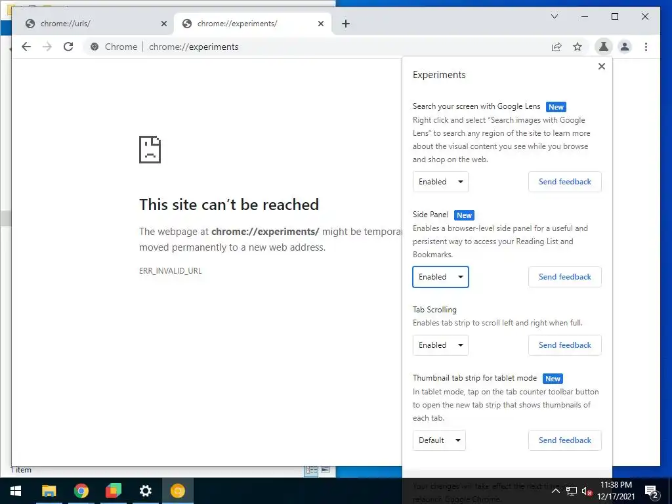Click the Chrome site info icon

[94, 47]
